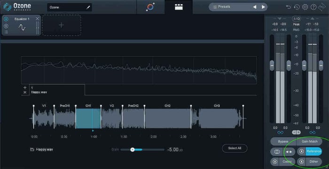Click the -5.00 dB gain value field
Image resolution: width=329 pixels, height=169 pixels.
tap(174, 150)
